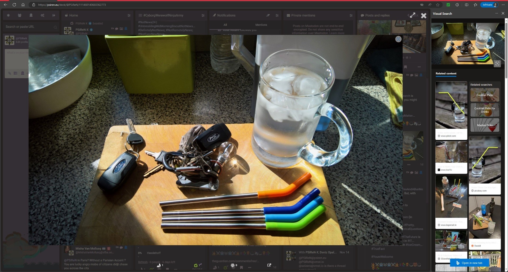Click the bell icon in the deck navigation bar

tap(31, 15)
